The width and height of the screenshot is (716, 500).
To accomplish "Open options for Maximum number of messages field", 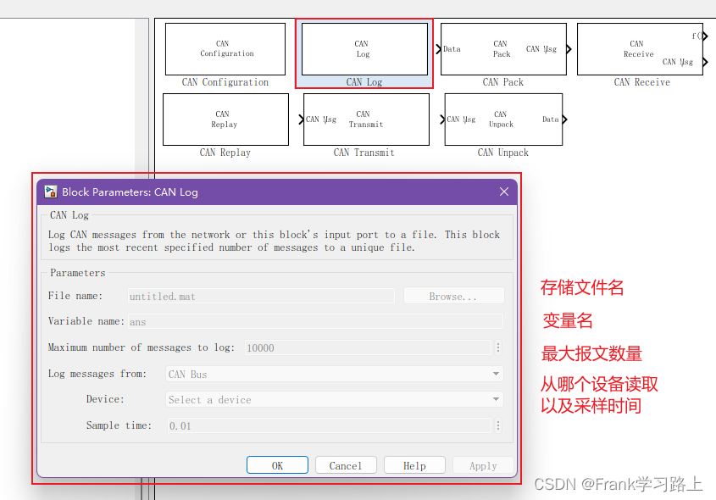I will click(498, 347).
